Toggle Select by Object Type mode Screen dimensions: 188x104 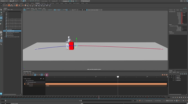click(24, 1)
